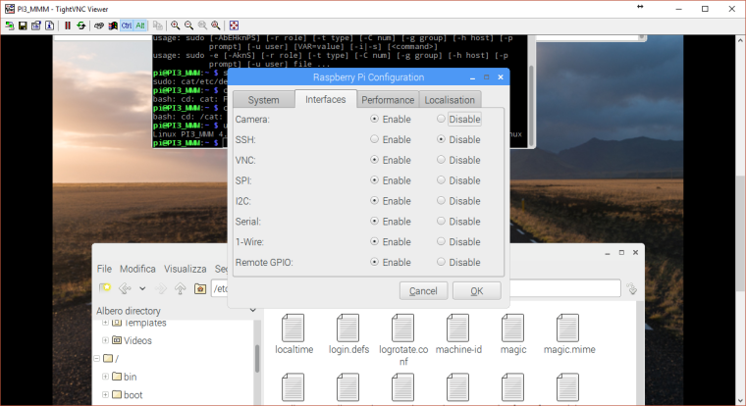Screen dimensions: 746x406
Task: Switch to the Performance tab
Action: click(387, 99)
